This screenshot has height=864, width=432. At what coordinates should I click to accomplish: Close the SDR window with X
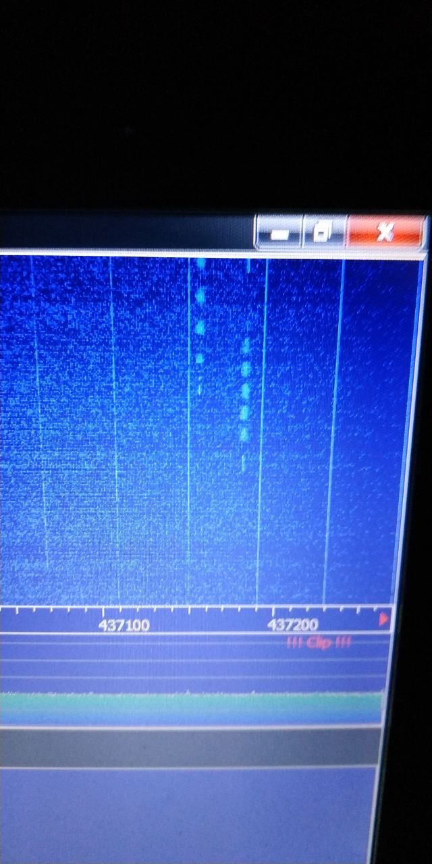(x=385, y=233)
